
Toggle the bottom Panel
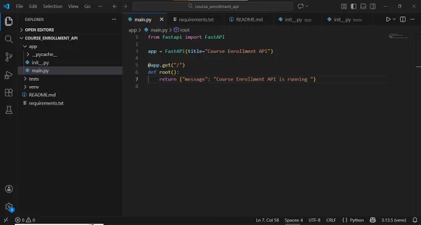pos(363,6)
